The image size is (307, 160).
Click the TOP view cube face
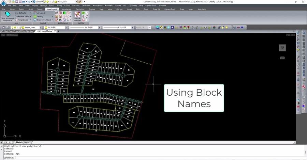282,48
